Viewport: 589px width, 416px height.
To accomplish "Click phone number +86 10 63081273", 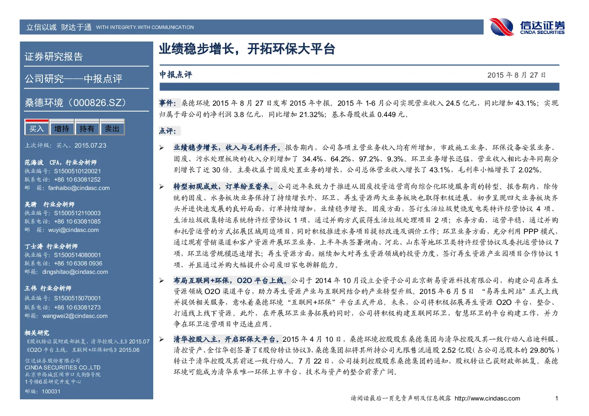I will pyautogui.click(x=78, y=307).
